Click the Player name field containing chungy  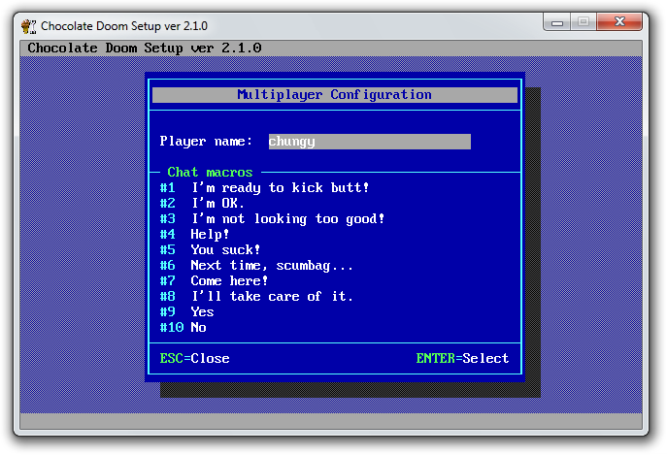(369, 142)
